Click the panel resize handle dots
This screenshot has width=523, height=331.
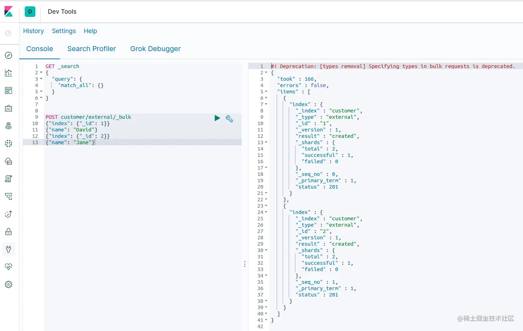(x=245, y=264)
